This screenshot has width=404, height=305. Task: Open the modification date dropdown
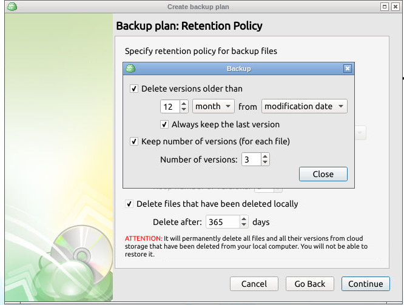(x=305, y=106)
